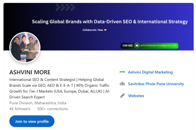Click the banner headline Scaling Global Brands
Image resolution: width=196 pixels, height=130 pixels.
click(110, 22)
